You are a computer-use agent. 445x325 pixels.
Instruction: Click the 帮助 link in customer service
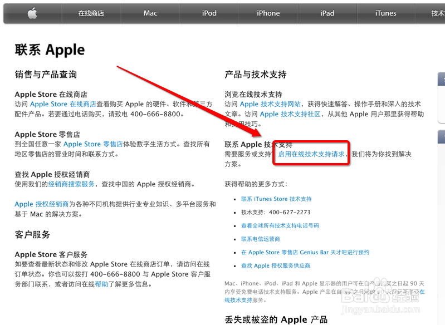[101, 284]
